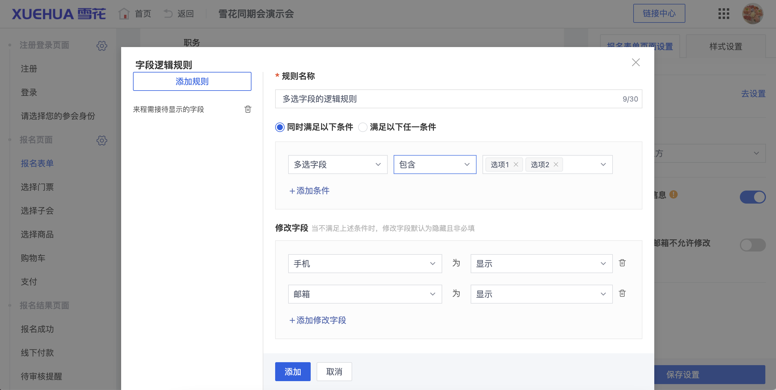This screenshot has height=390, width=776.
Task: Delete the rule 来程需接待显示的字段
Action: point(248,109)
